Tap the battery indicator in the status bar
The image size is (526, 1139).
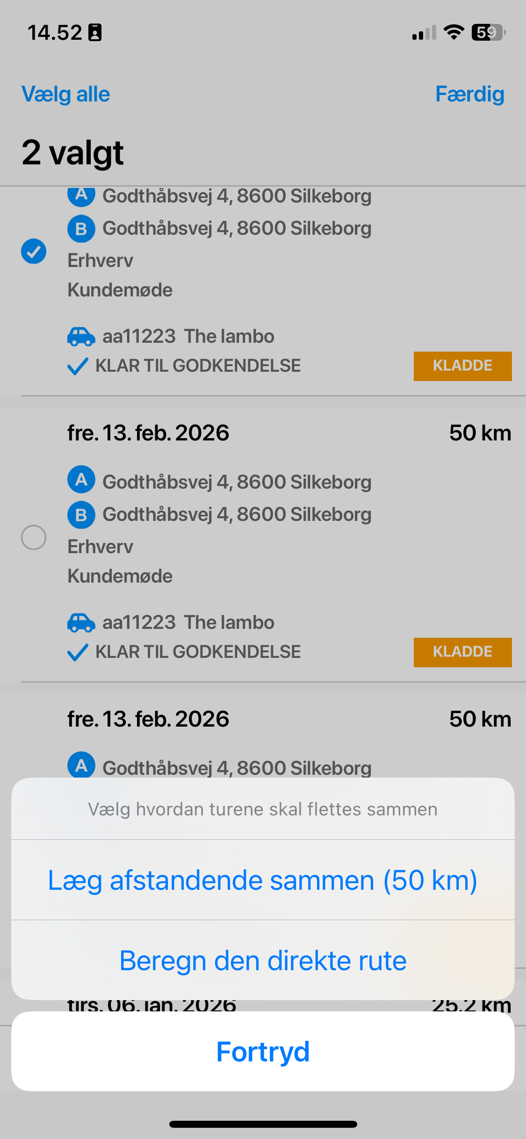tap(488, 33)
